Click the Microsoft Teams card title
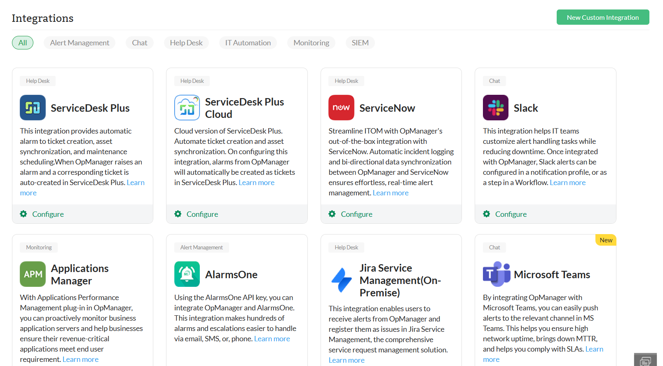This screenshot has width=663, height=366. pos(552,274)
